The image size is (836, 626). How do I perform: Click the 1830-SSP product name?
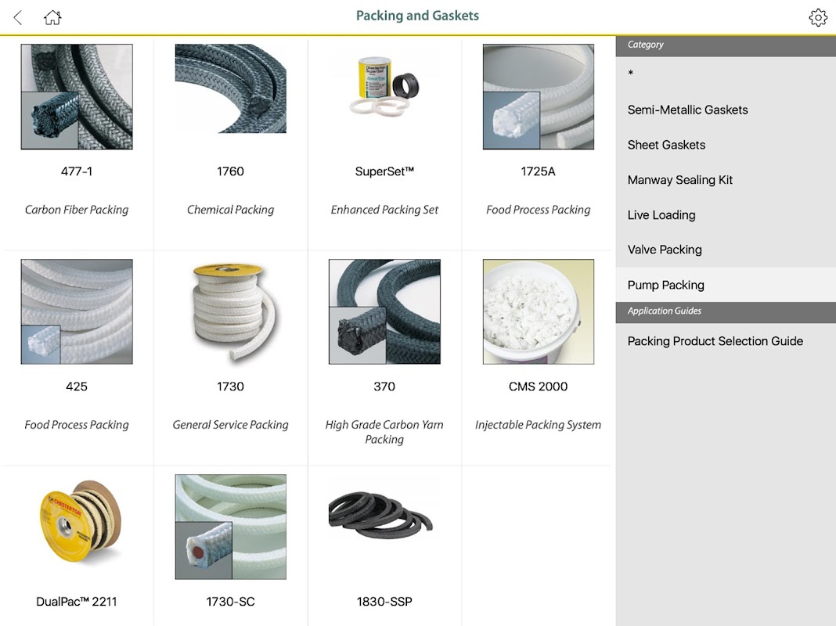tap(384, 602)
